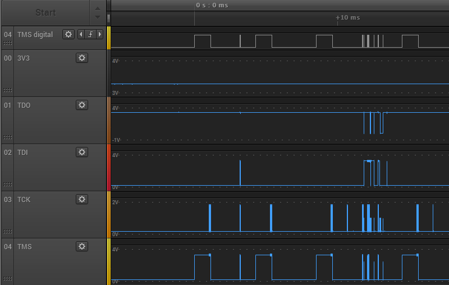
Task: Click the sidebar collapse handle near timeline
Action: pyautogui.click(x=108, y=19)
